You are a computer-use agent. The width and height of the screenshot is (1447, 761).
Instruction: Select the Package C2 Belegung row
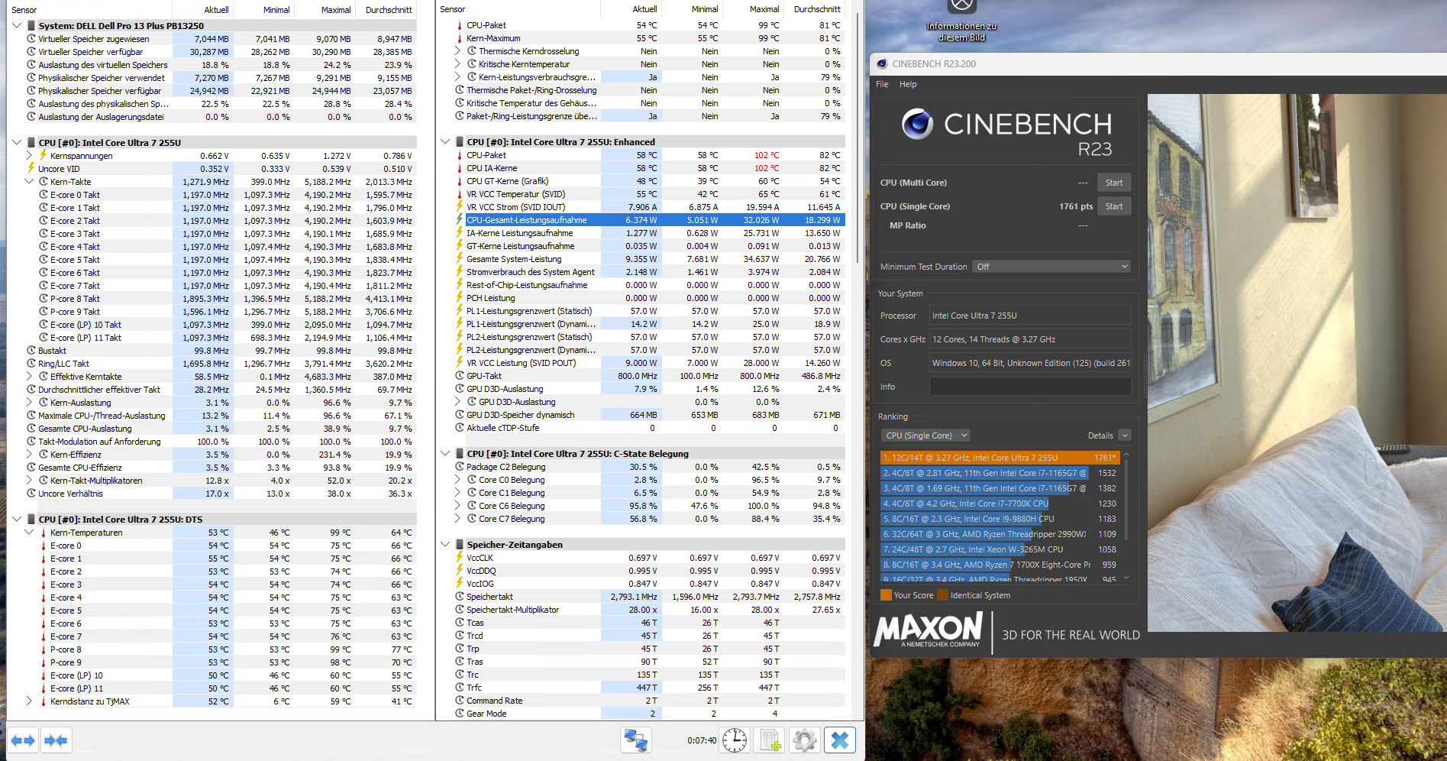point(649,467)
